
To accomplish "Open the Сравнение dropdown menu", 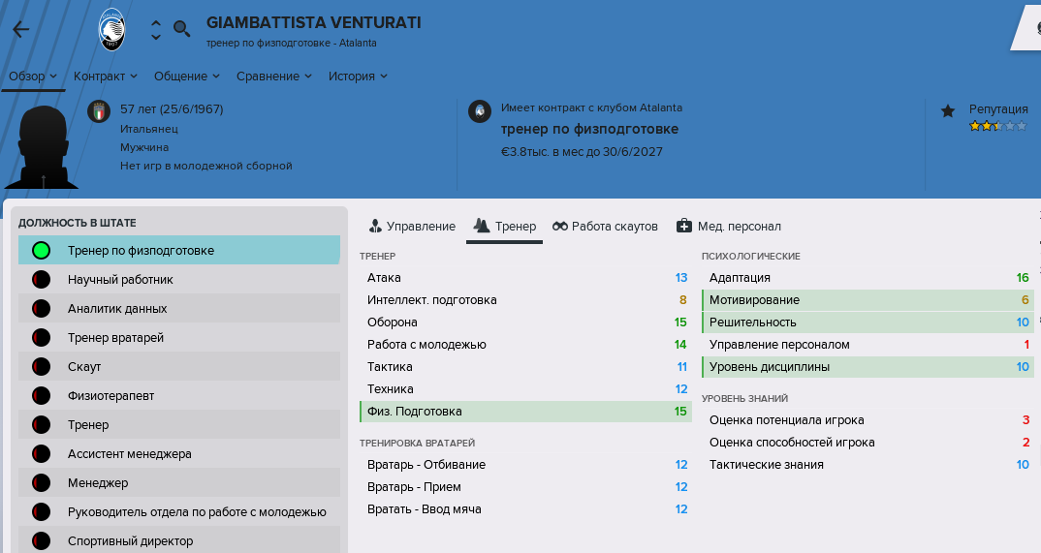I will [x=274, y=77].
